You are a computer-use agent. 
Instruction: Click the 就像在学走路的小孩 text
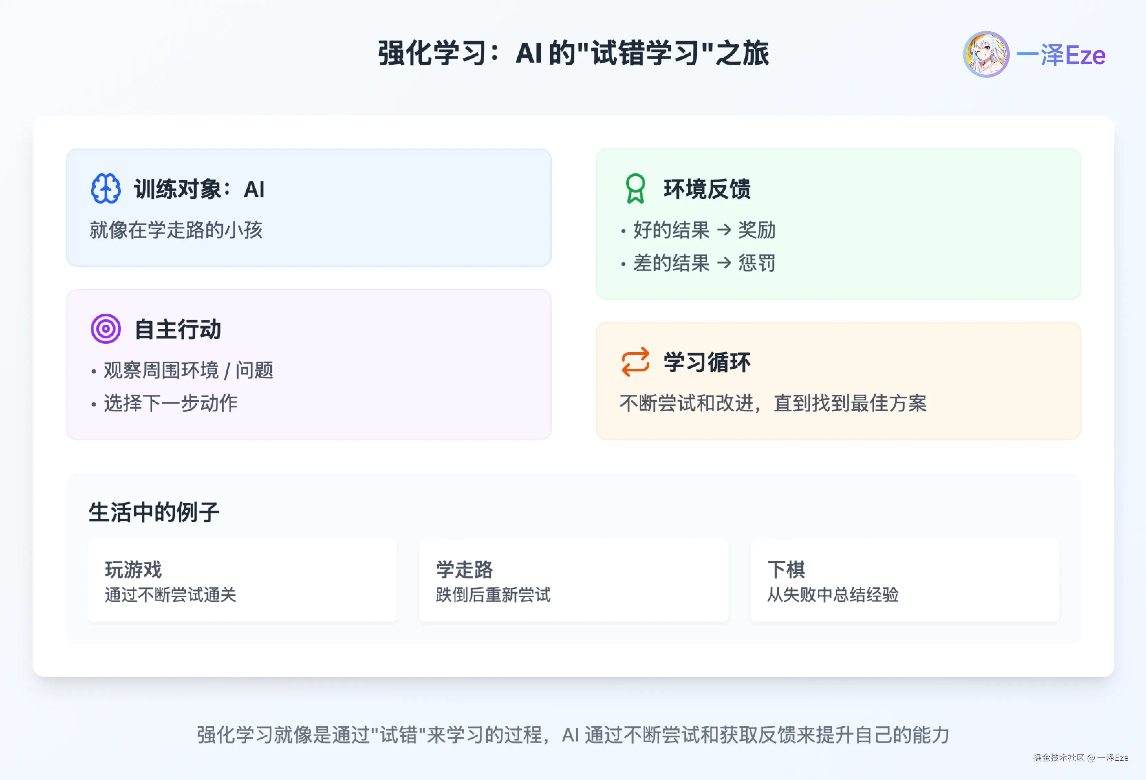176,230
